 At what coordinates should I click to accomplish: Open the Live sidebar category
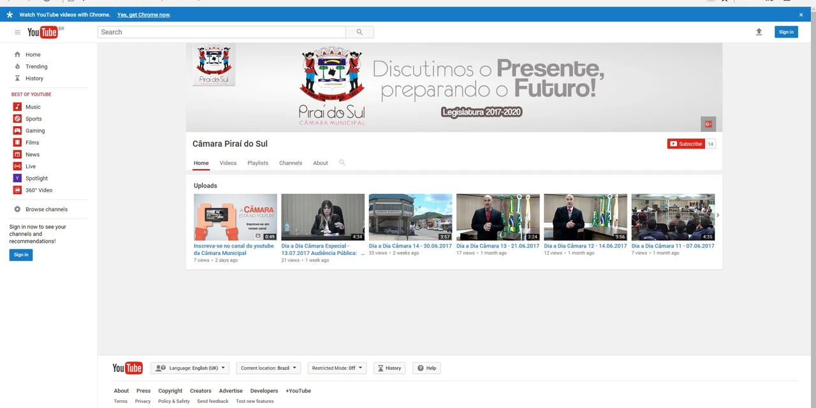(30, 166)
